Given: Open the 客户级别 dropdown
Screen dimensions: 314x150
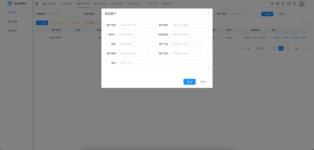Looking at the screenshot, I should point(133,53).
